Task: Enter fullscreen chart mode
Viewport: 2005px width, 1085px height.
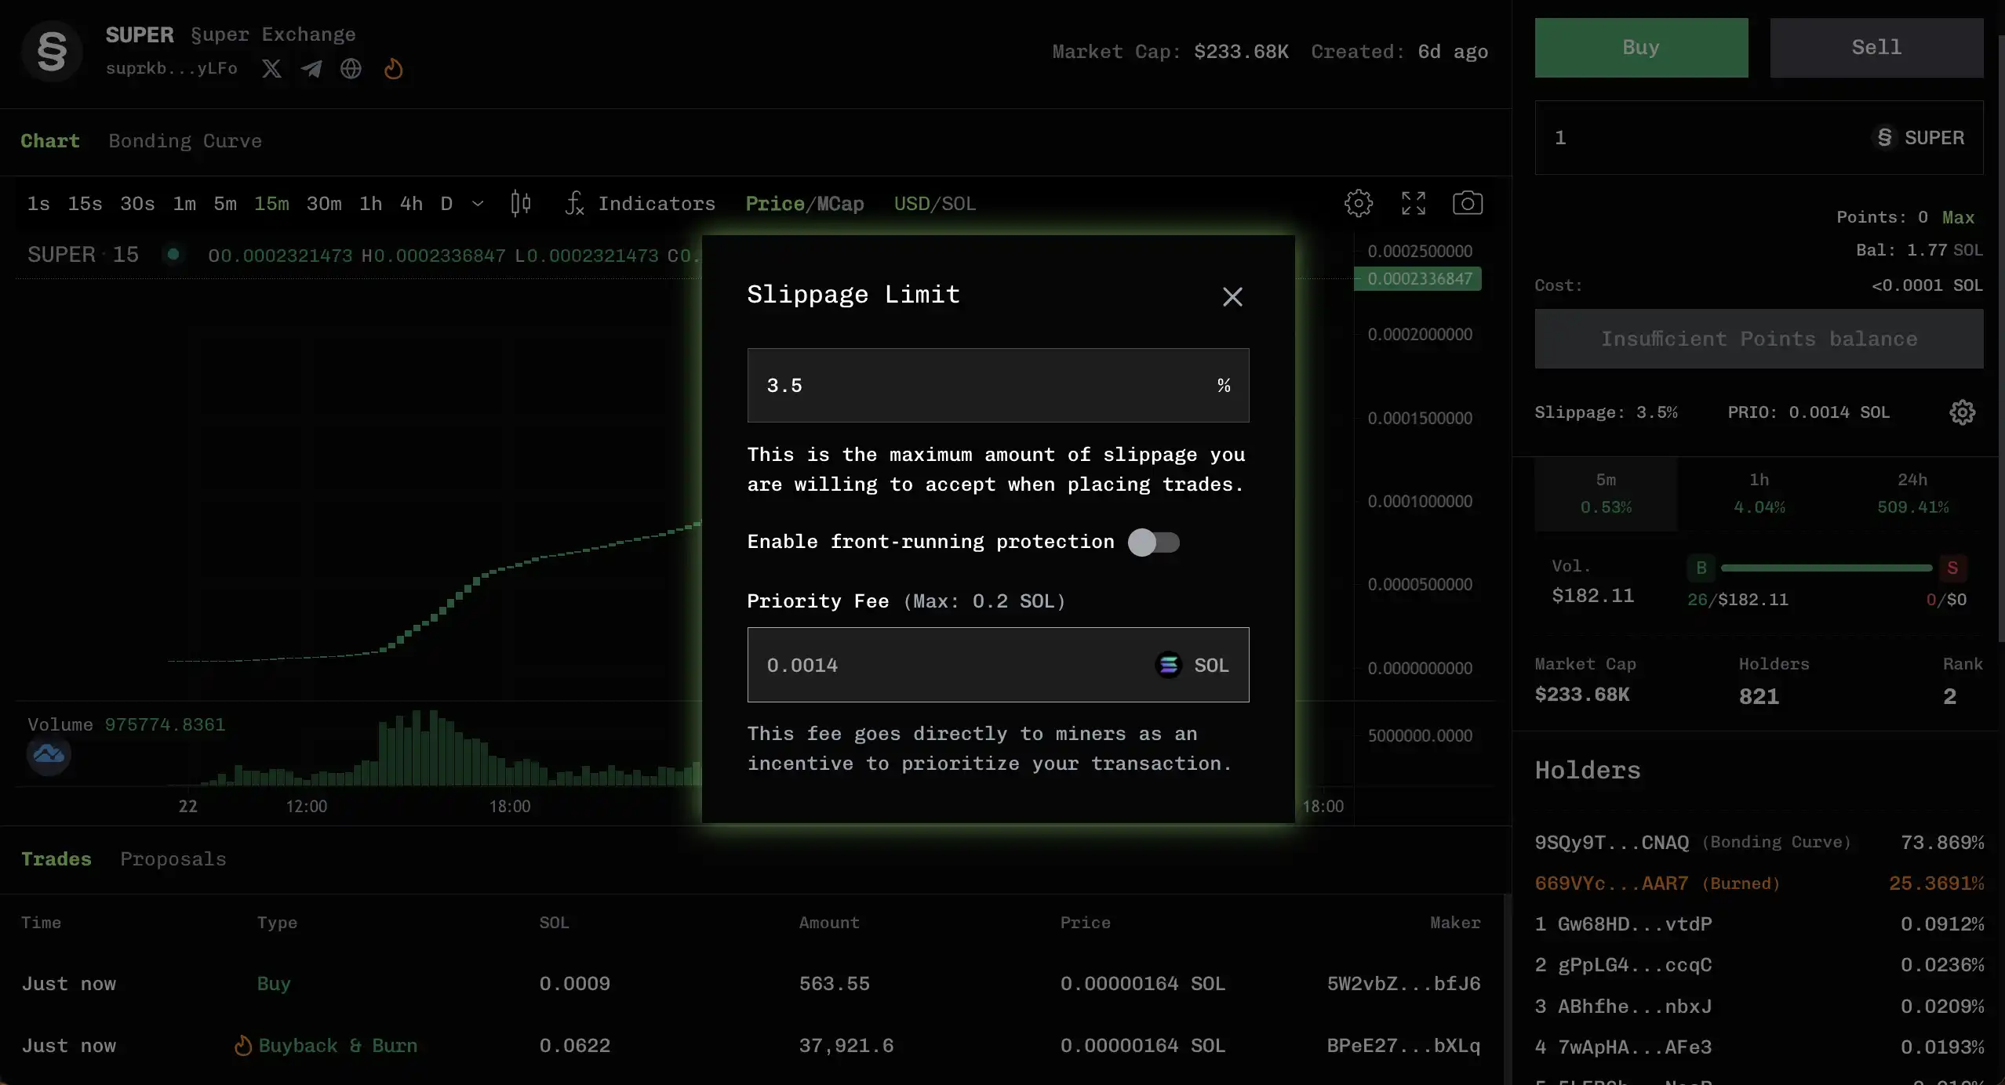Action: [x=1413, y=204]
